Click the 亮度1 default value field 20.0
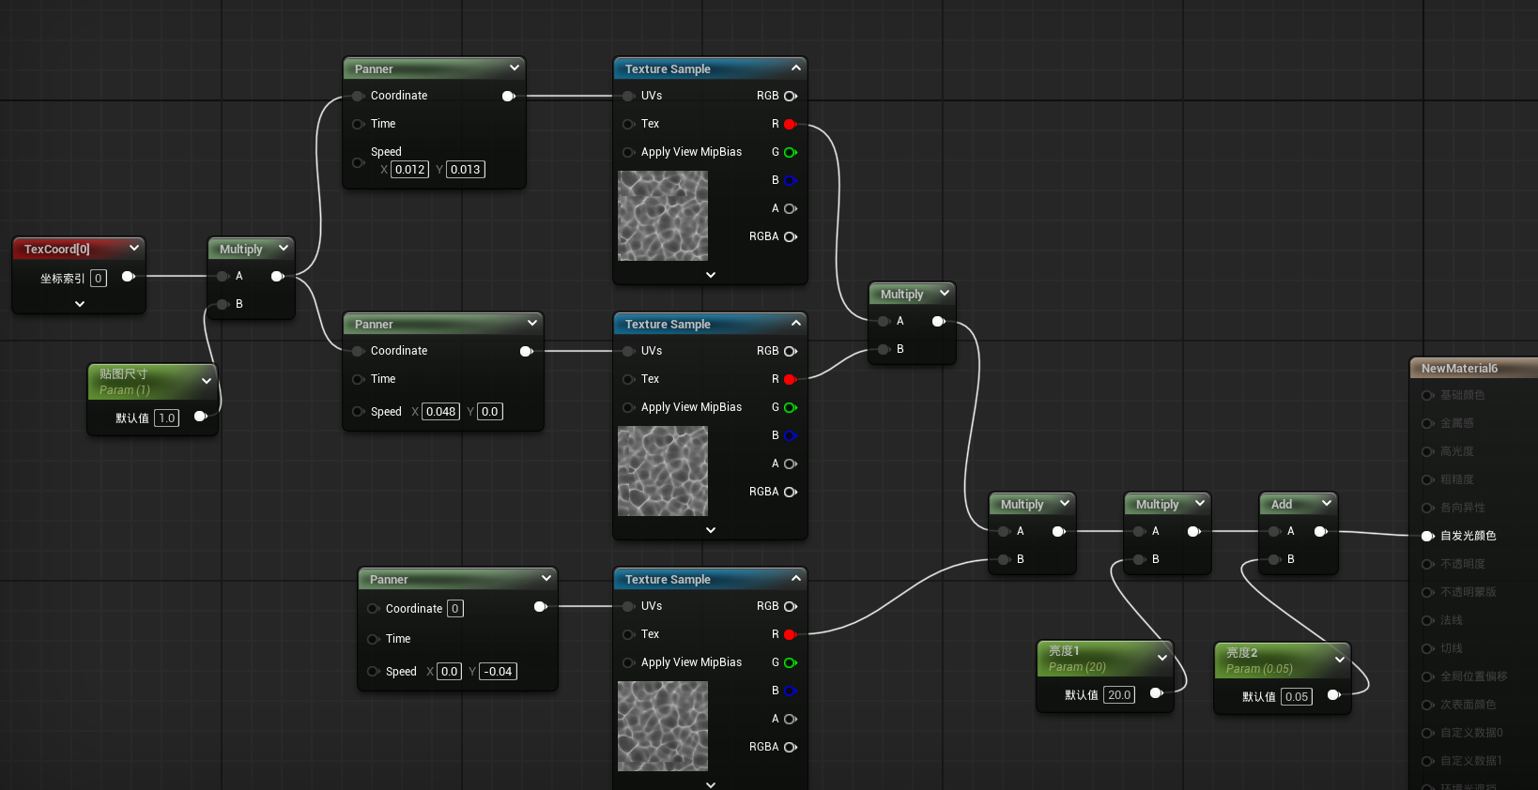This screenshot has width=1538, height=790. click(x=1119, y=695)
